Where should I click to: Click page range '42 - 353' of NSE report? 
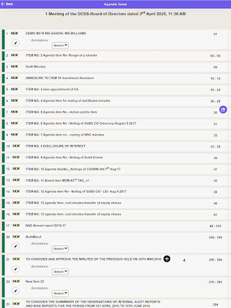coord(215,226)
